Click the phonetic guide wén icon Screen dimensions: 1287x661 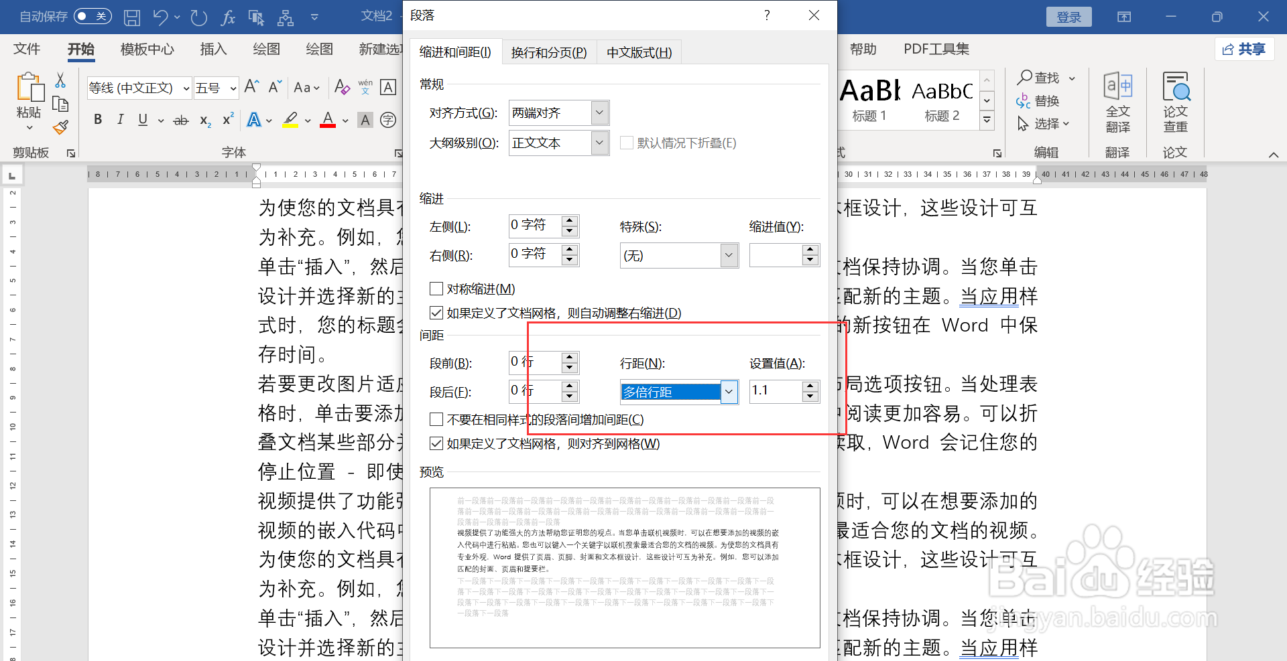[365, 87]
